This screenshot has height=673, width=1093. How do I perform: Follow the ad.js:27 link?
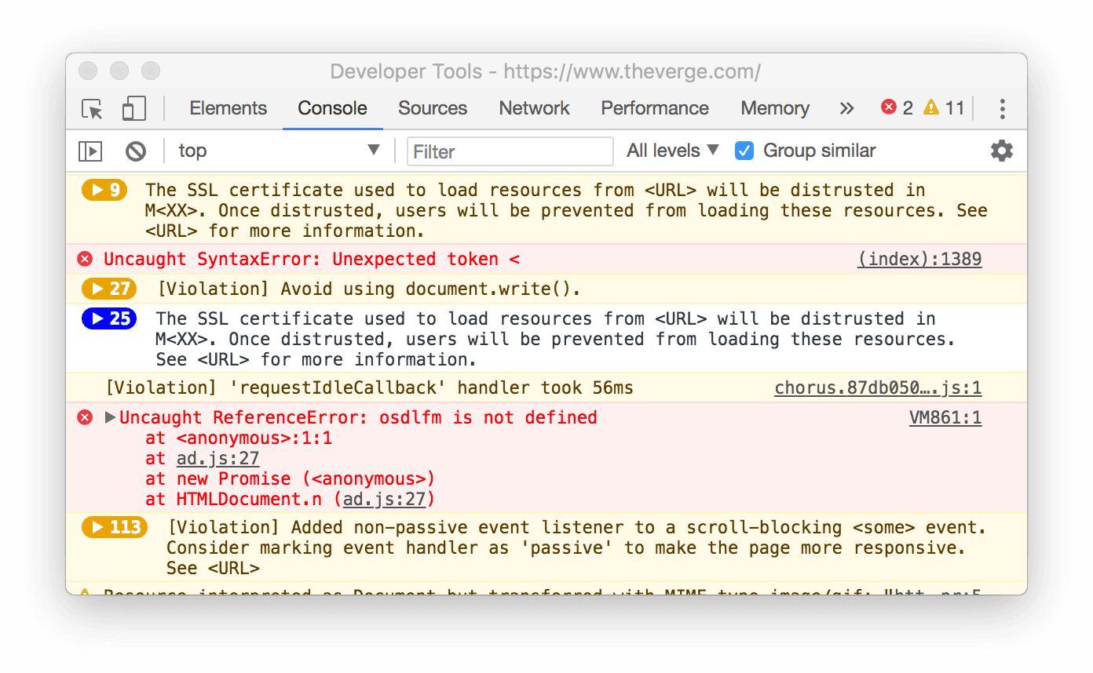click(217, 458)
